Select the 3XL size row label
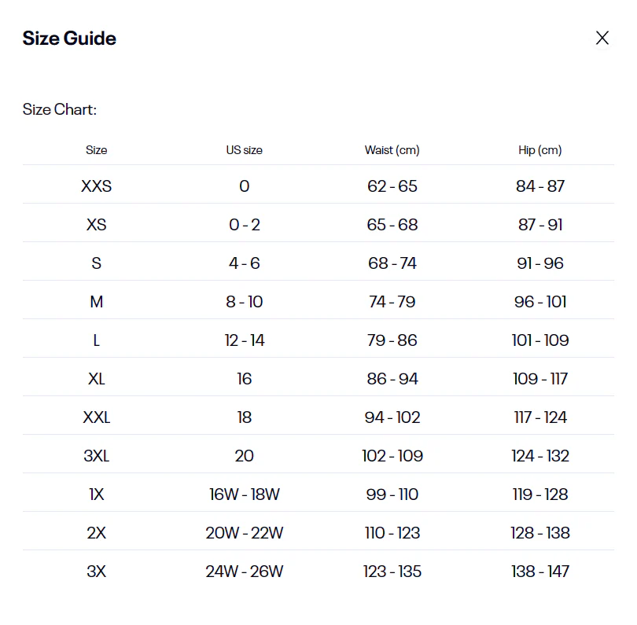 click(x=97, y=456)
